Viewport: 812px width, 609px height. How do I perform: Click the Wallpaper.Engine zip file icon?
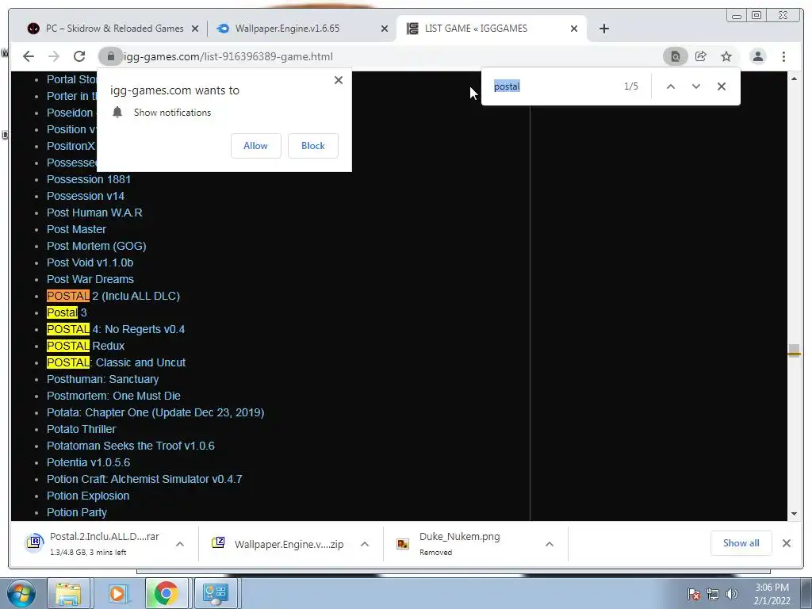pos(218,542)
